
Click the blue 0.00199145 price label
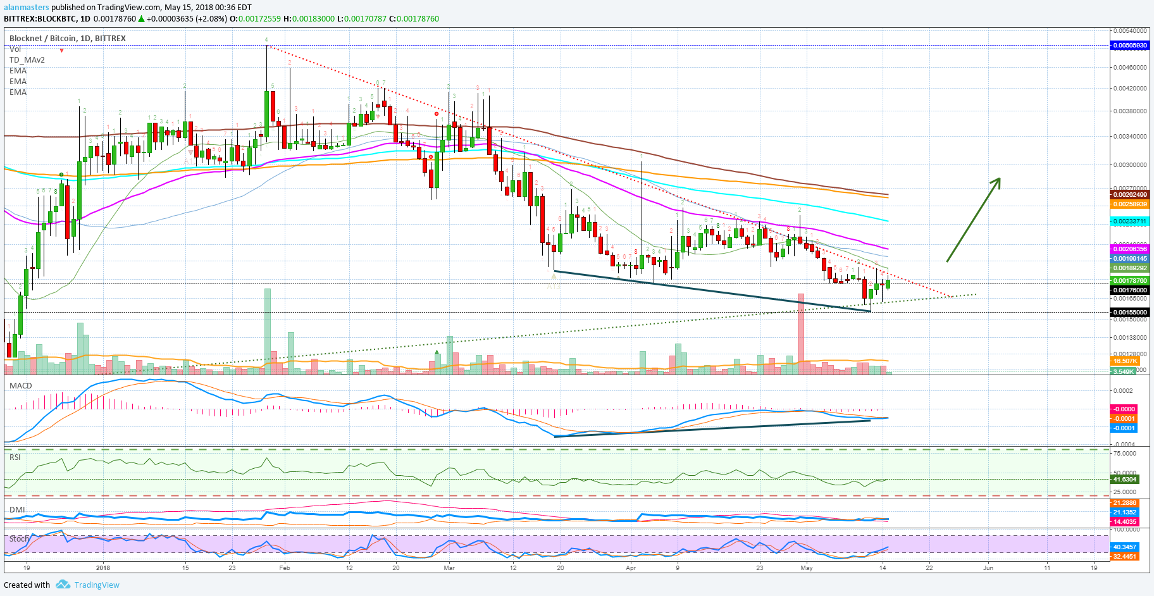1130,259
